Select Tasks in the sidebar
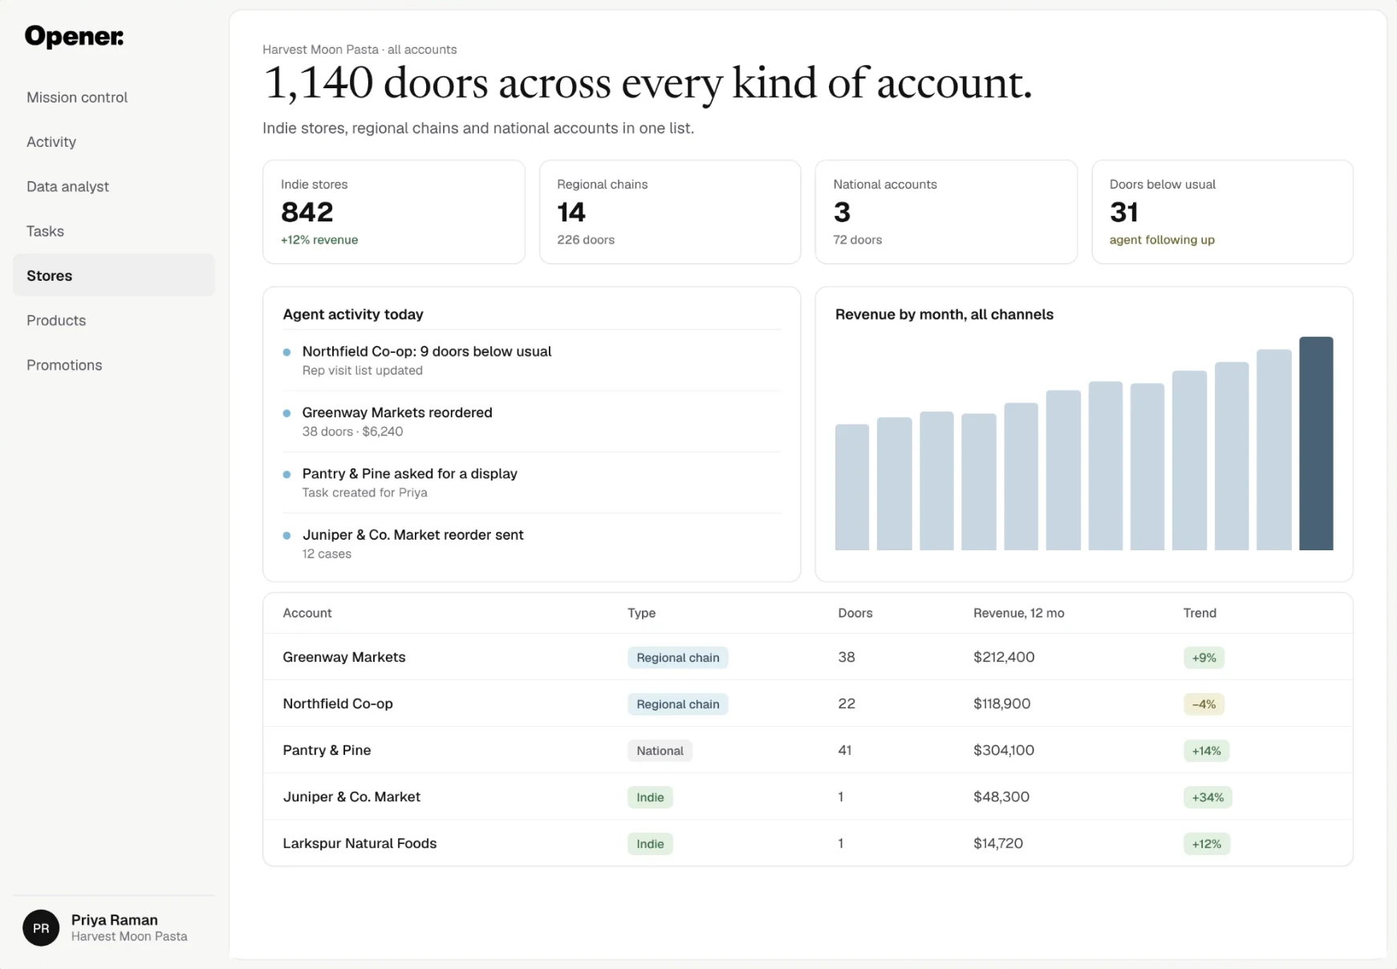Viewport: 1397px width, 969px height. click(x=114, y=231)
